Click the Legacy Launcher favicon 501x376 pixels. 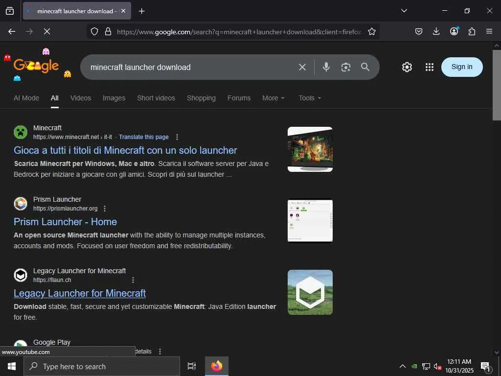[21, 275]
